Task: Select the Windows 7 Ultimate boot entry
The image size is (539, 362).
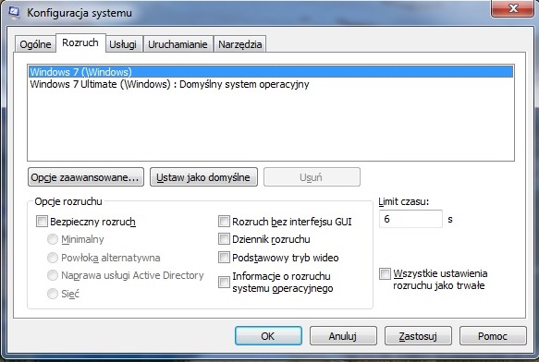Action: click(x=271, y=84)
